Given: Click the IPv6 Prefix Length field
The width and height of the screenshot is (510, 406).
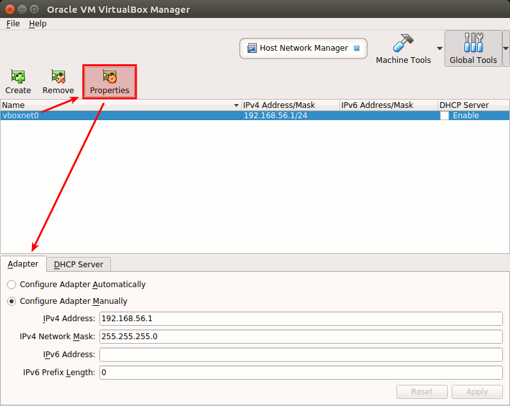Looking at the screenshot, I should [x=301, y=373].
